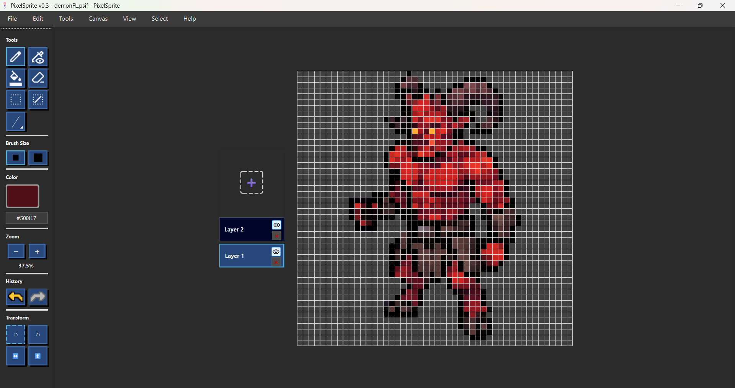
Task: Minimize the PixelSprite window
Action: (678, 5)
